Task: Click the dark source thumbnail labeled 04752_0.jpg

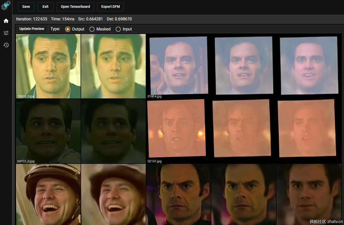Action: (48, 131)
